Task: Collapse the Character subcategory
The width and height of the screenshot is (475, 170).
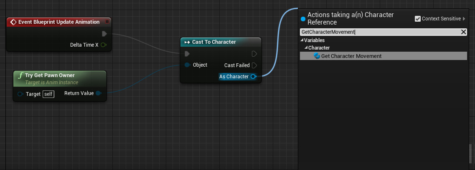Action: 306,48
